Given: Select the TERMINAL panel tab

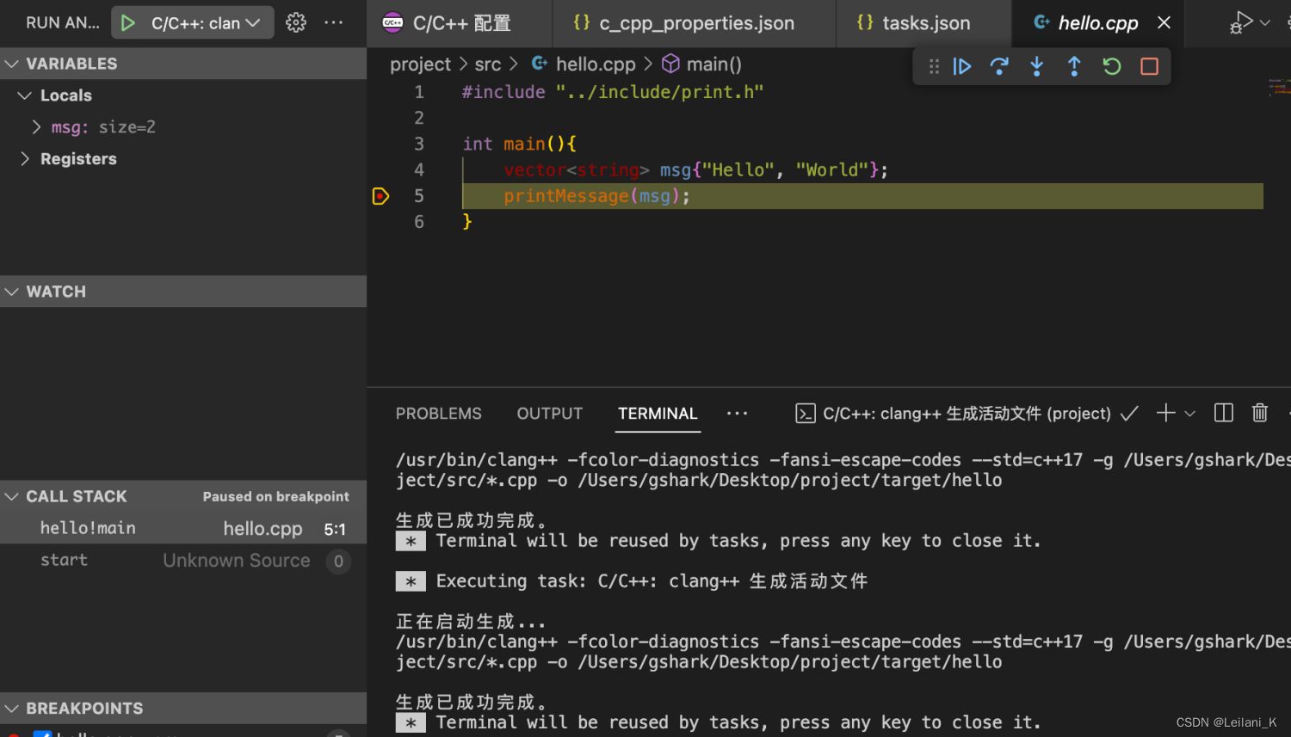Looking at the screenshot, I should [x=658, y=414].
